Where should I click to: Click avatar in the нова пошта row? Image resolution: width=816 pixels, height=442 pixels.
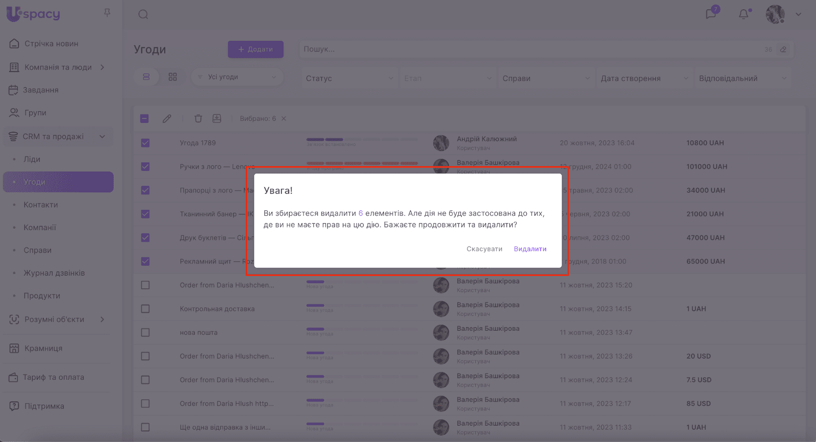pyautogui.click(x=441, y=332)
